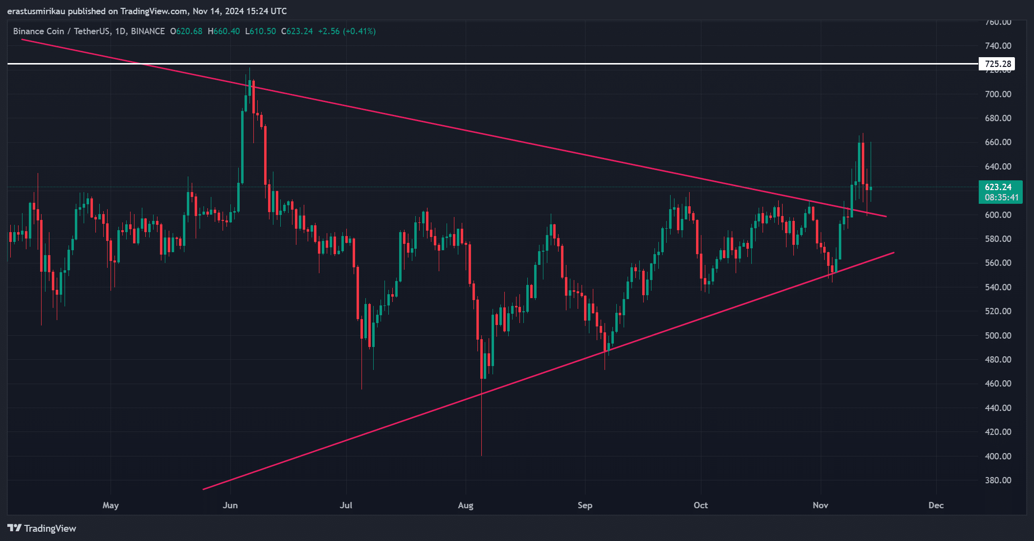
Task: Click the May label on time axis
Action: click(111, 505)
